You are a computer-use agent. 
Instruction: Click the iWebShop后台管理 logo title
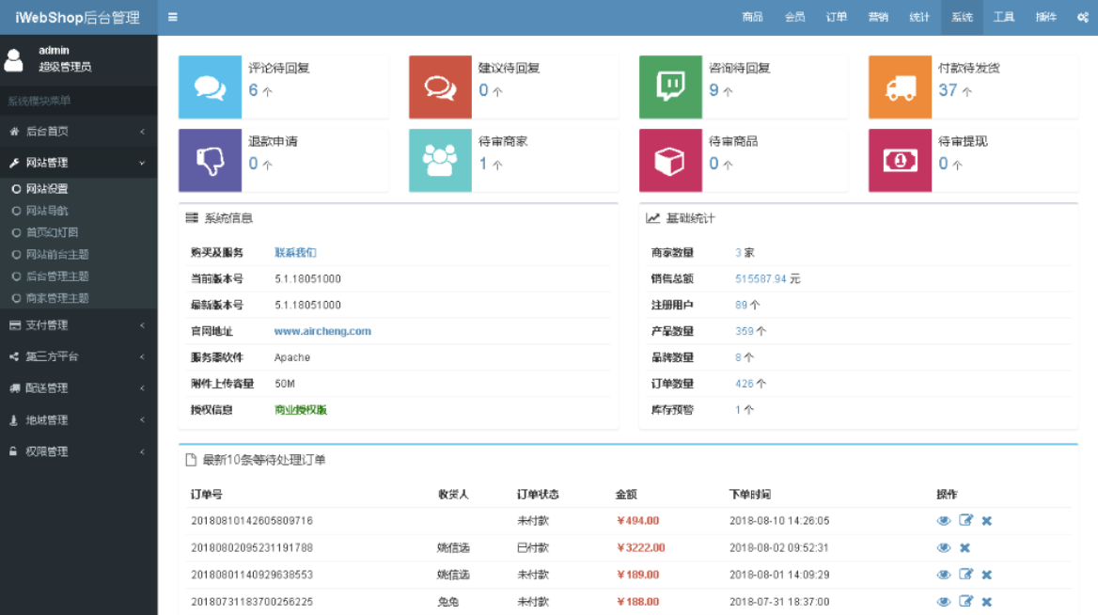click(x=78, y=18)
